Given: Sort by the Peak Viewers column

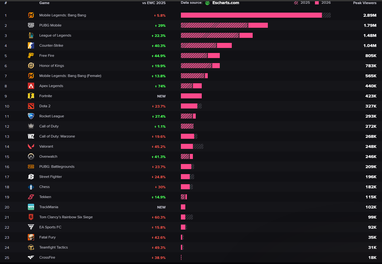Looking at the screenshot, I should tap(365, 3).
